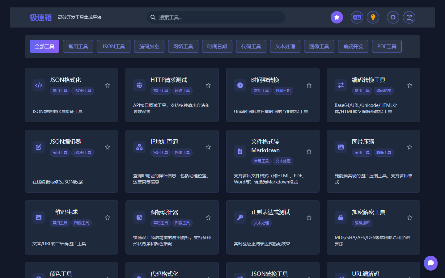Click the IP地址查询 network icon

tap(139, 147)
